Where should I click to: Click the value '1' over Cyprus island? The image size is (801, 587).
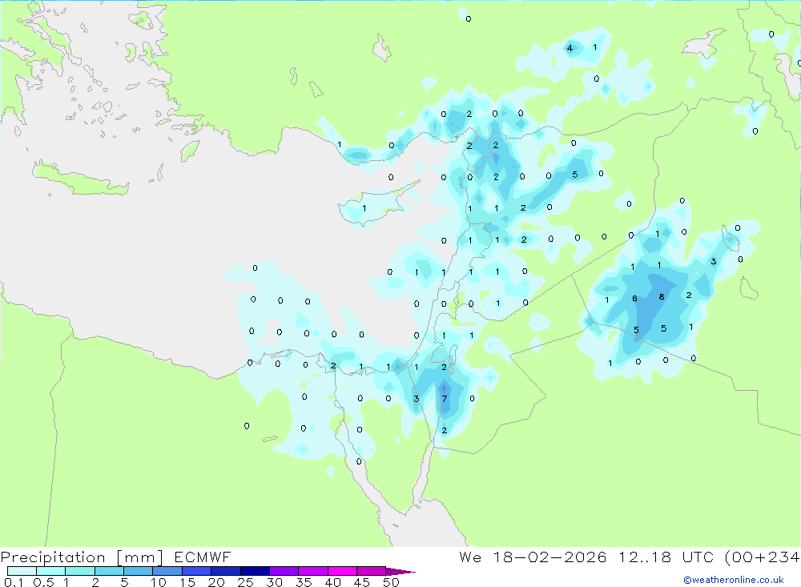click(x=364, y=208)
